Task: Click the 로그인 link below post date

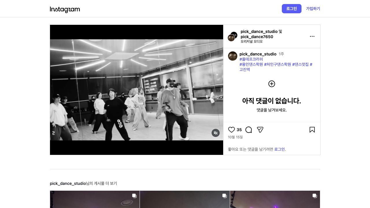Action: [280, 149]
